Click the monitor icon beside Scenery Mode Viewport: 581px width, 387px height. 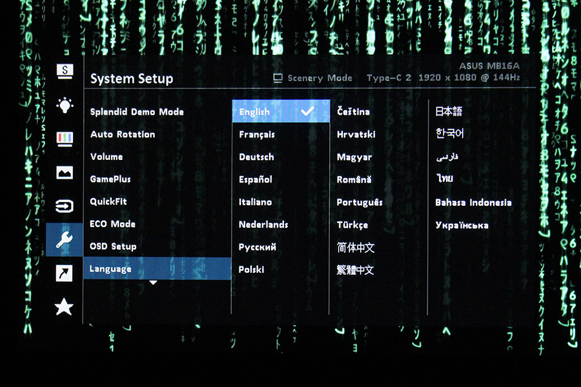coord(278,78)
